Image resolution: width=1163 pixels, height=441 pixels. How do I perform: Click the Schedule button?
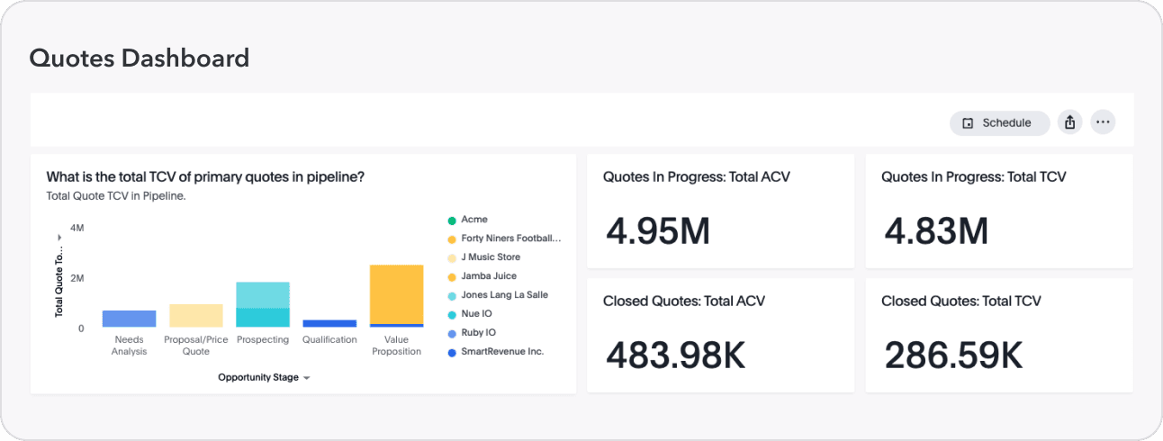tap(999, 122)
